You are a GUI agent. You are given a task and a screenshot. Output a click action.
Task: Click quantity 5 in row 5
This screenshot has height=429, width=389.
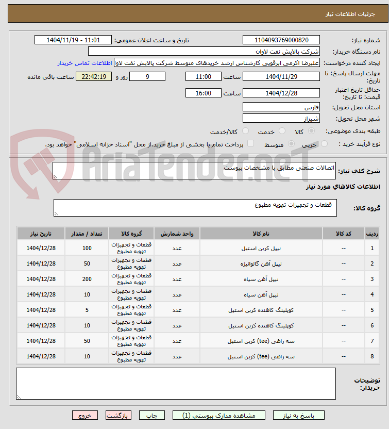[x=87, y=310]
